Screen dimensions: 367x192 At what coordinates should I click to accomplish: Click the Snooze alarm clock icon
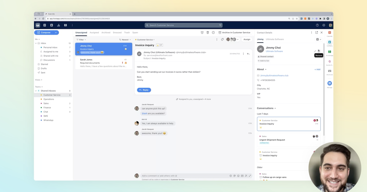202,33
